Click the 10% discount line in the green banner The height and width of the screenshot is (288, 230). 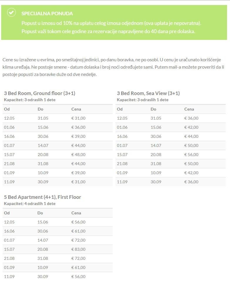[x=111, y=23]
